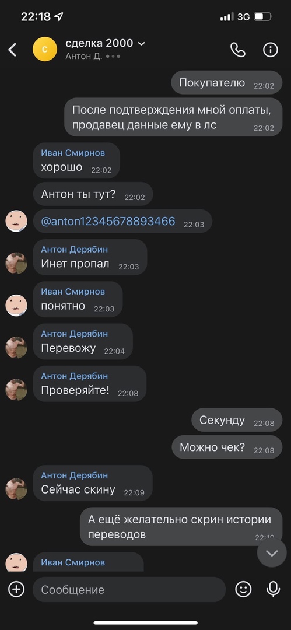Tap the 'Антон Д. •••' typing subtitle
This screenshot has width=291, height=630.
click(93, 56)
